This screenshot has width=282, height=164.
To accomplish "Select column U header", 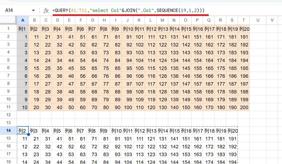I will (258, 20).
